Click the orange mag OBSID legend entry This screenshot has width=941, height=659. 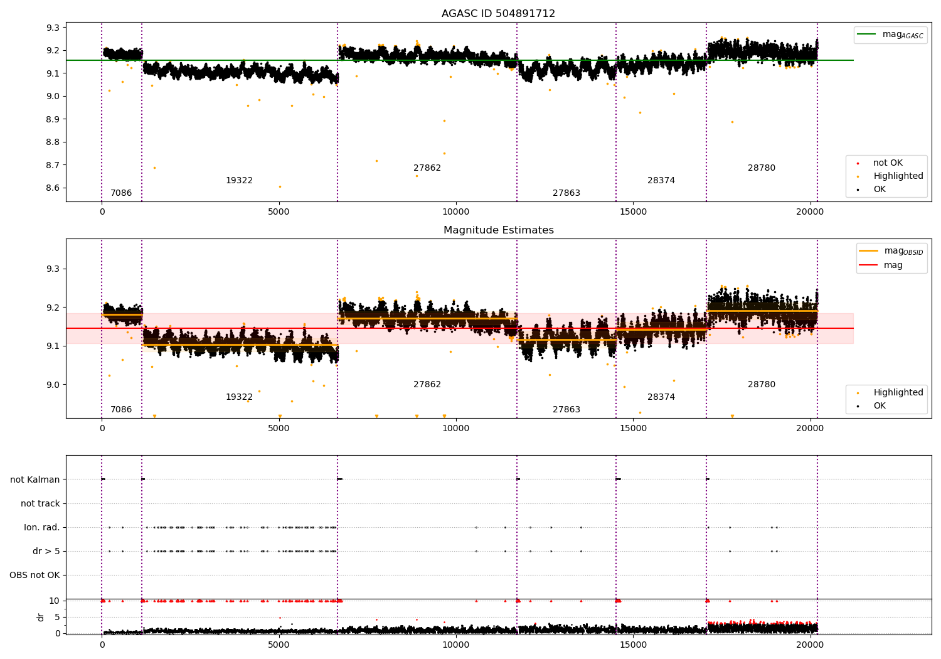[891, 251]
